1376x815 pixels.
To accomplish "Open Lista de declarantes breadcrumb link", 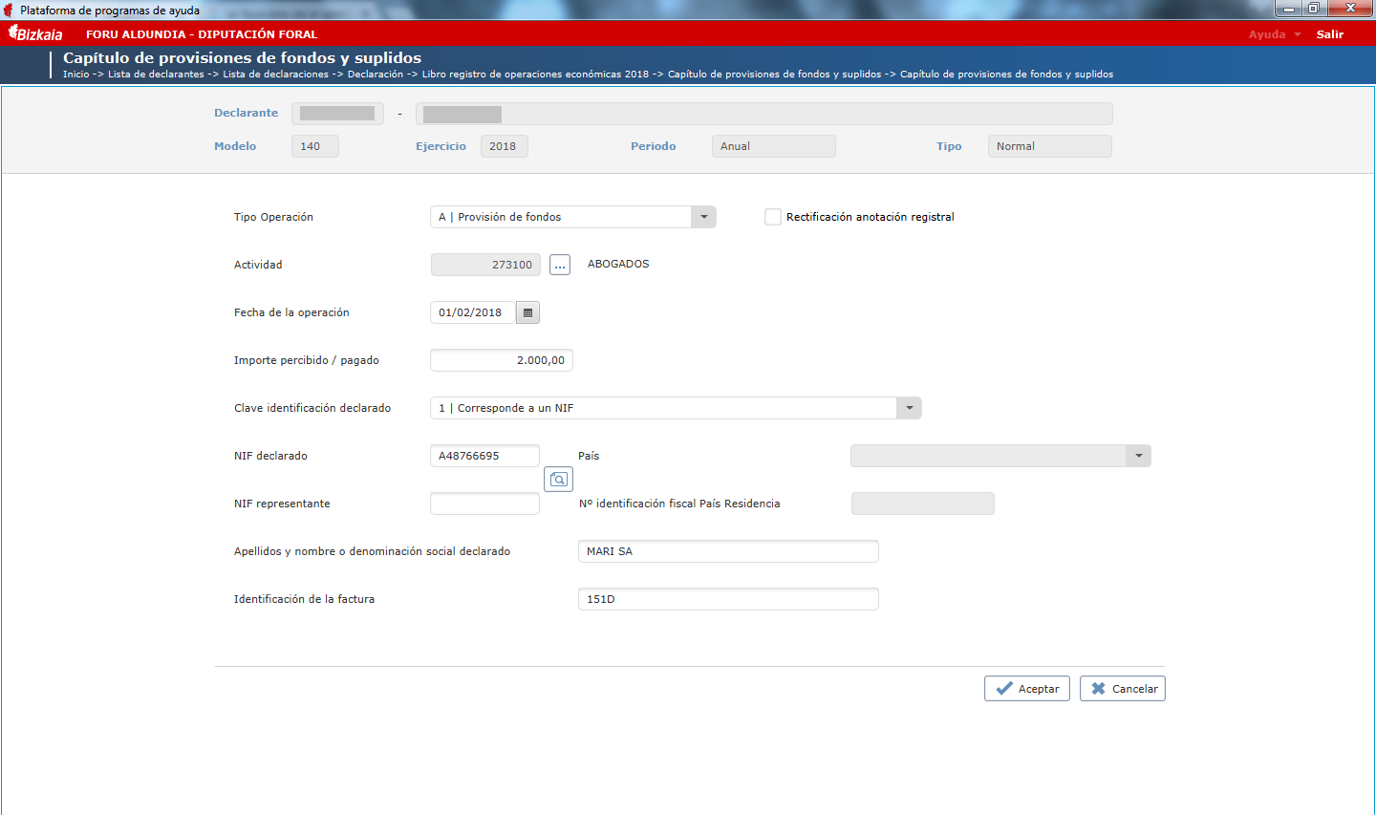I will 156,74.
